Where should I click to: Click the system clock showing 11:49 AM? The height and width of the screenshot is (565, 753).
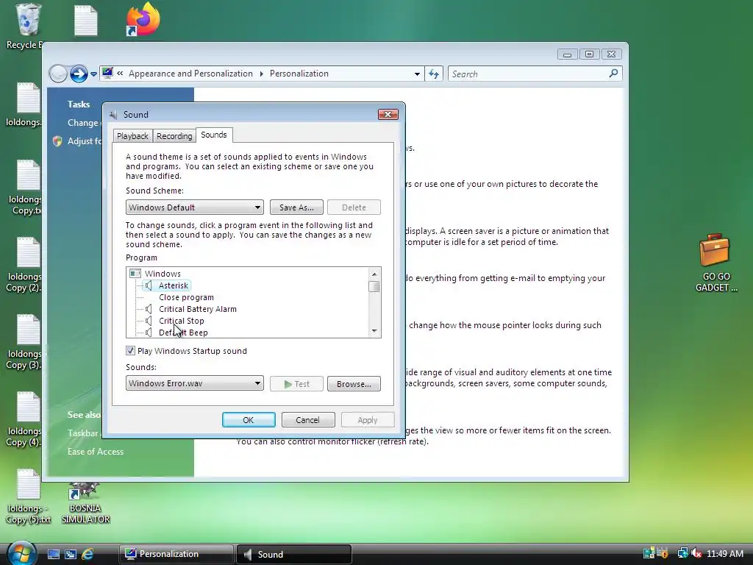(725, 554)
